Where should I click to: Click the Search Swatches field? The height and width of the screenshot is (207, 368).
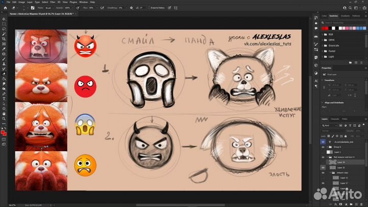coord(344,22)
